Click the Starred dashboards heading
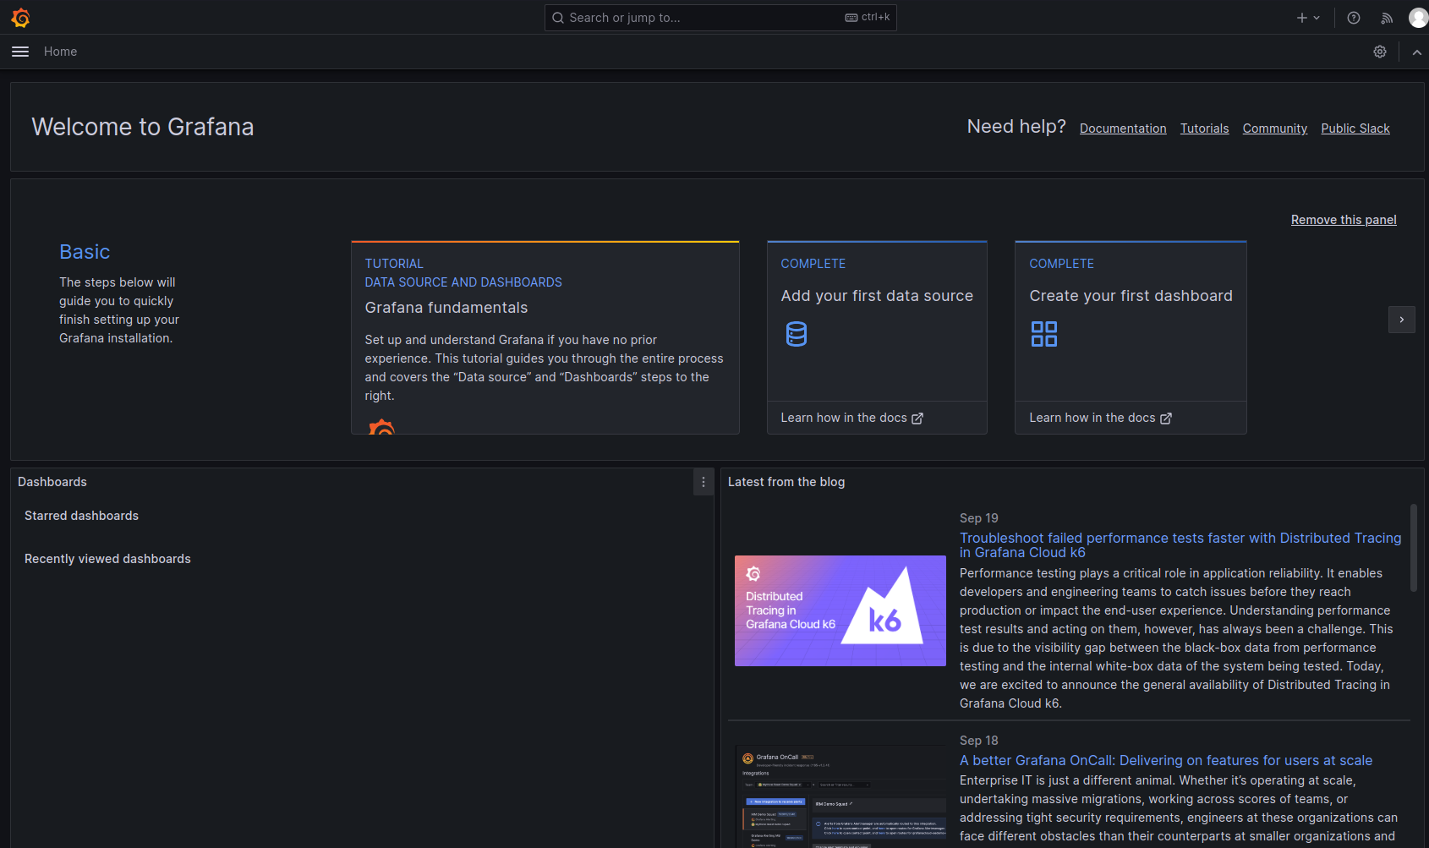Screen dimensions: 1429x848 (81, 516)
